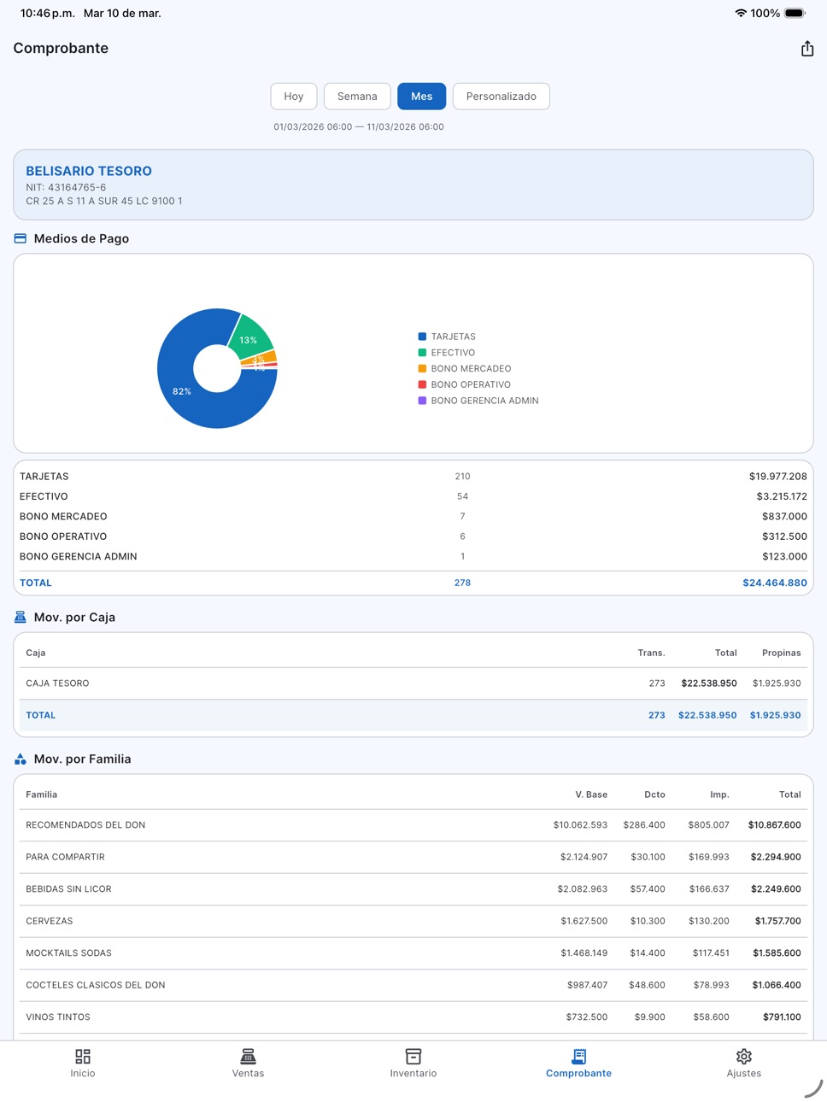
Task: Select the Semana period filter
Action: coord(357,97)
